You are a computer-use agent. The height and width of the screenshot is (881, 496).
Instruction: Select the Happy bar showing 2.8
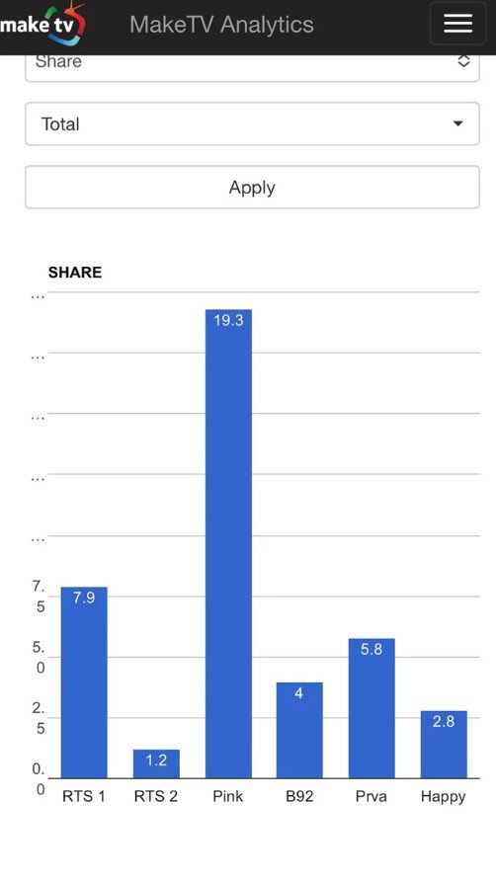pyautogui.click(x=444, y=745)
